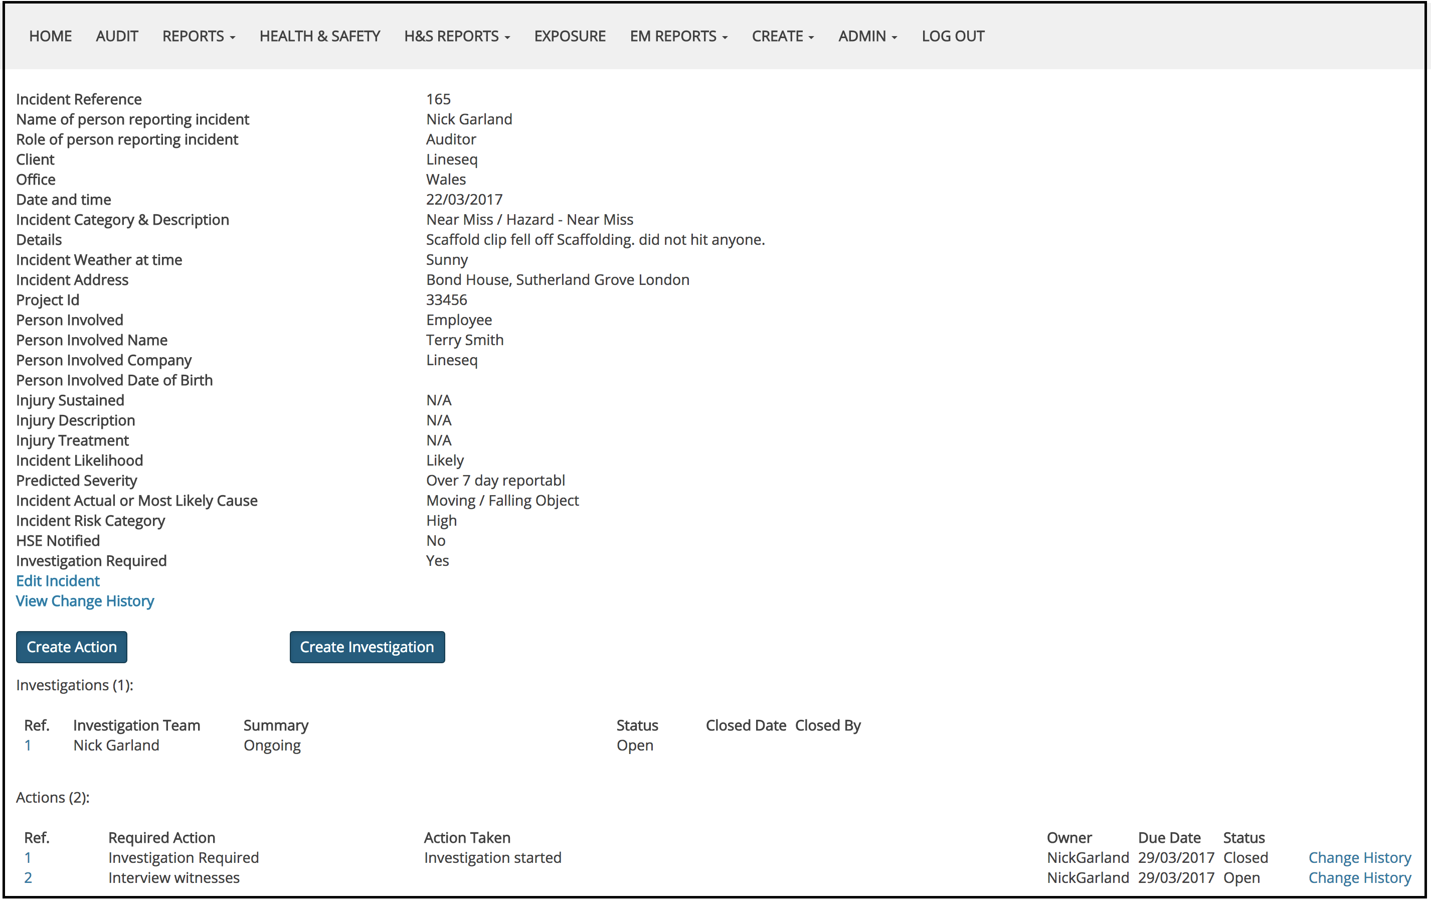View Change History for Interview witnesses action

[1359, 878]
